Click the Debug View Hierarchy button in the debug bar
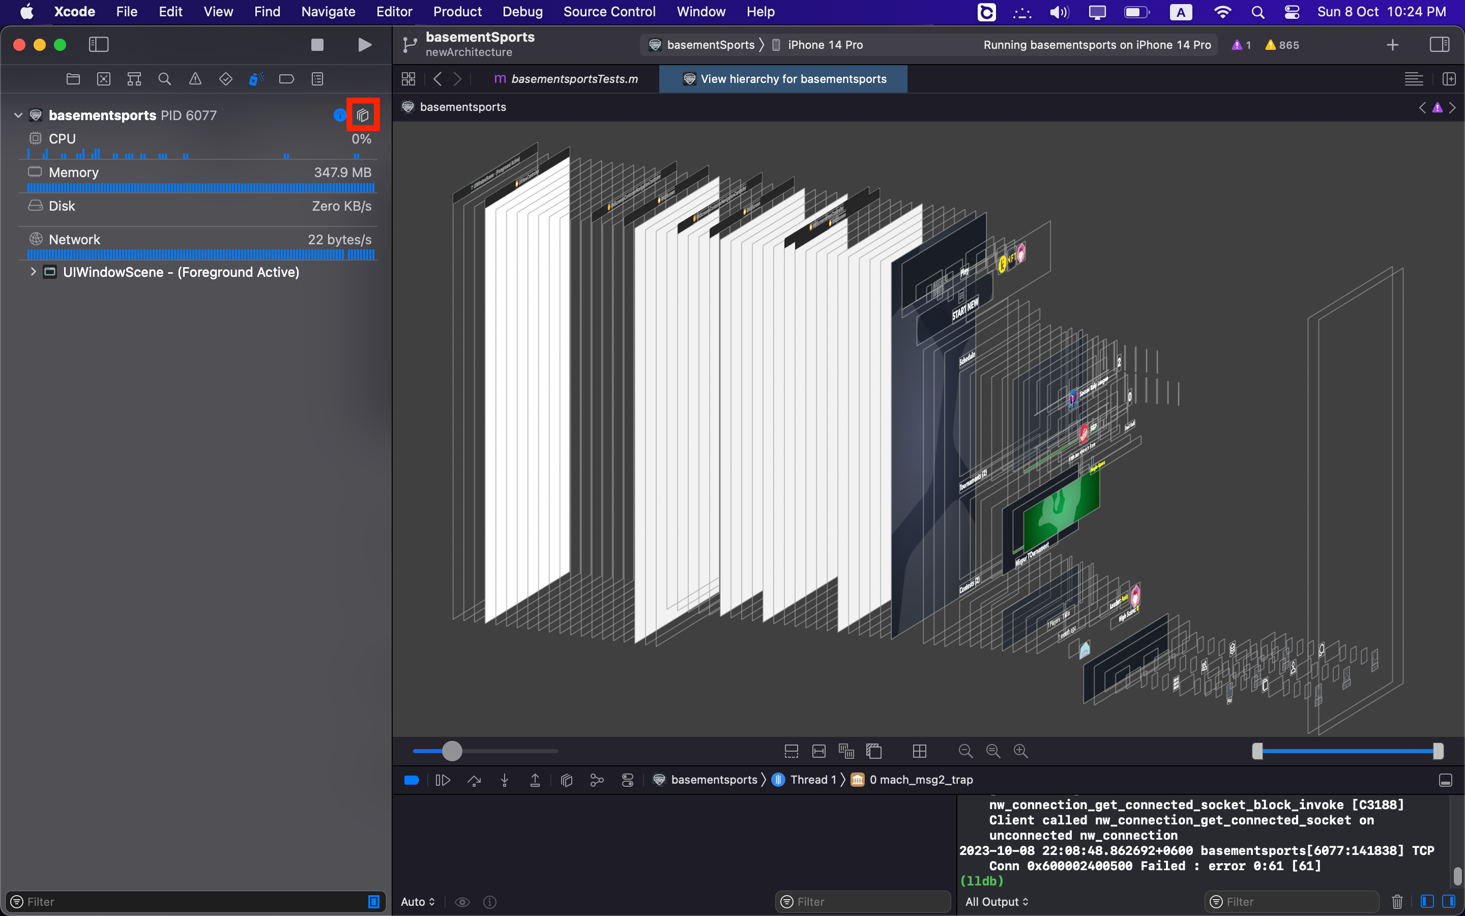Viewport: 1465px width, 916px height. coord(567,780)
